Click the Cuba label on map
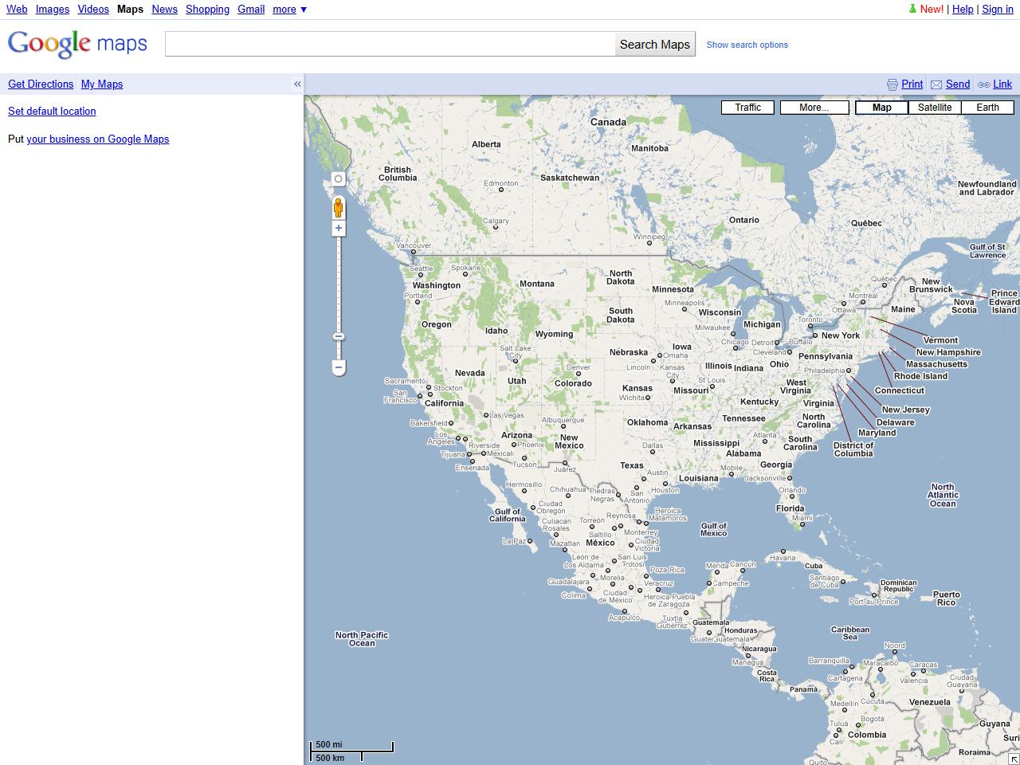Image resolution: width=1020 pixels, height=765 pixels. pos(813,566)
